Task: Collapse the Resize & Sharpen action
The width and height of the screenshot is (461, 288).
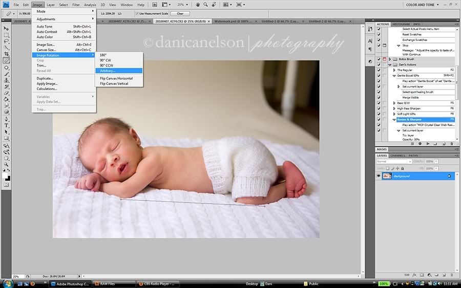Action: click(394, 120)
